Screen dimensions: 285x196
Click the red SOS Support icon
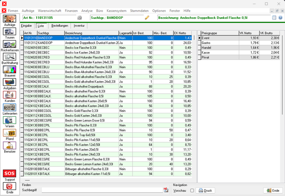pyautogui.click(x=10, y=173)
